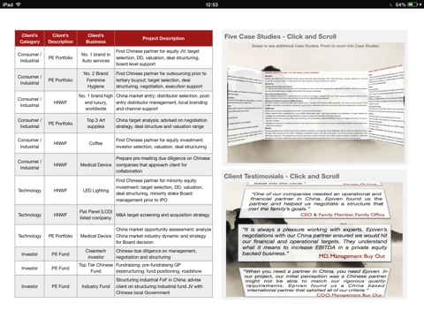Click the 'Industry Fund' cell

(95, 286)
